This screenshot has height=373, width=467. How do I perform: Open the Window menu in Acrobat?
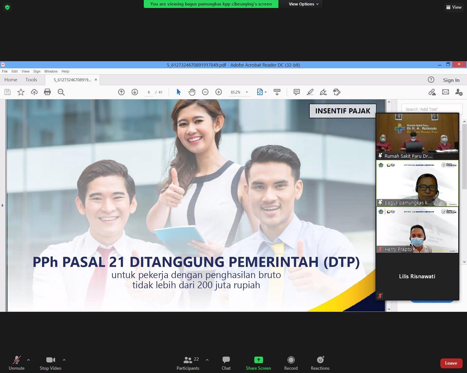[51, 71]
